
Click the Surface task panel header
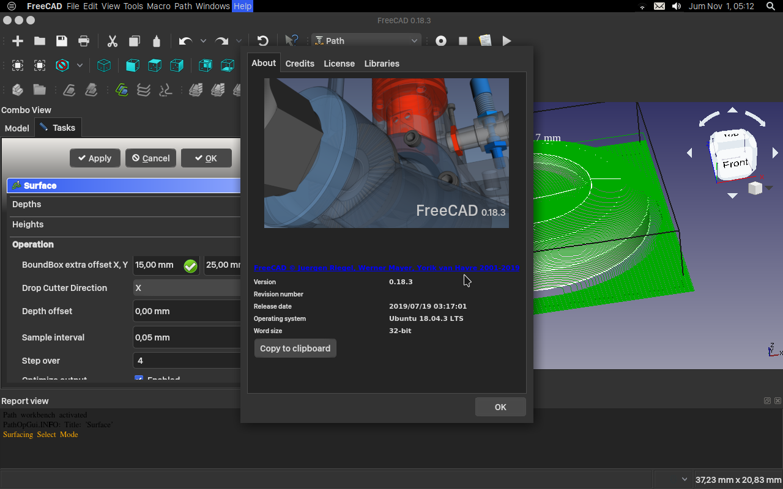(124, 185)
